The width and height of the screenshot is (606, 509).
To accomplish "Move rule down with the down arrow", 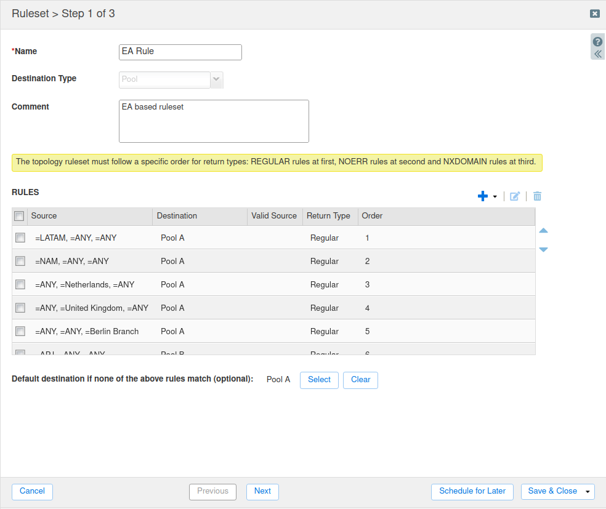I will (x=543, y=249).
